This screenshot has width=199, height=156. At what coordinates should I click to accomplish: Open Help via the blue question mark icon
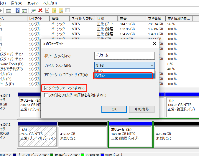(x=17, y=10)
